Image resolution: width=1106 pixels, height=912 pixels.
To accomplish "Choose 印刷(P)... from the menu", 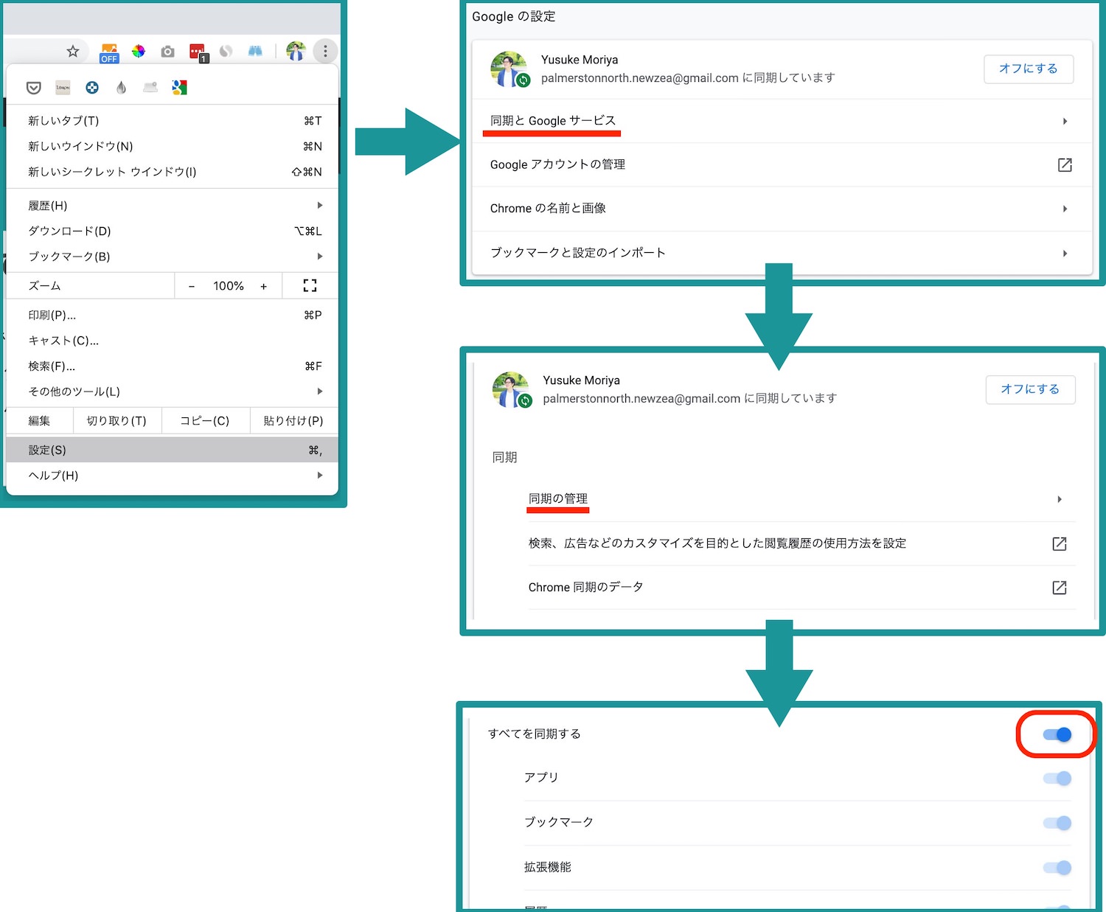I will [x=172, y=315].
